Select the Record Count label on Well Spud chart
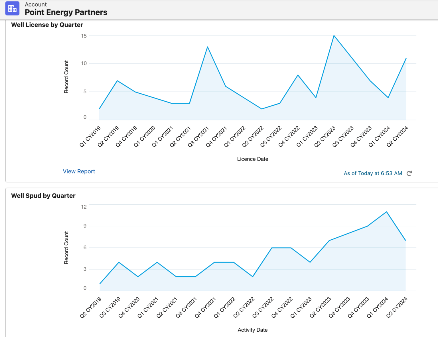 (x=66, y=248)
